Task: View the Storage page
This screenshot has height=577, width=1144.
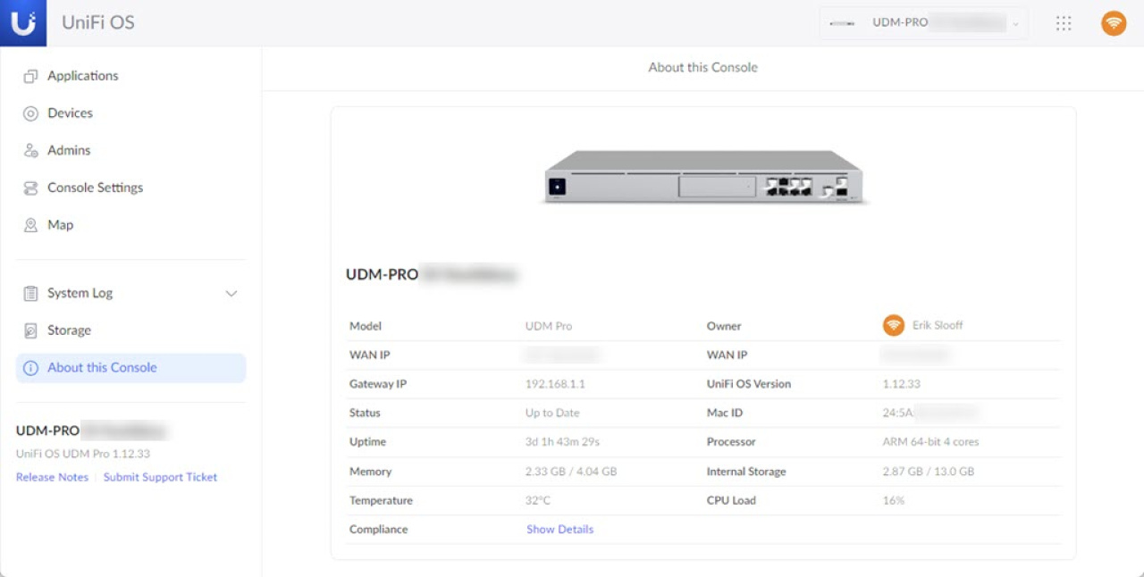Action: pyautogui.click(x=68, y=330)
